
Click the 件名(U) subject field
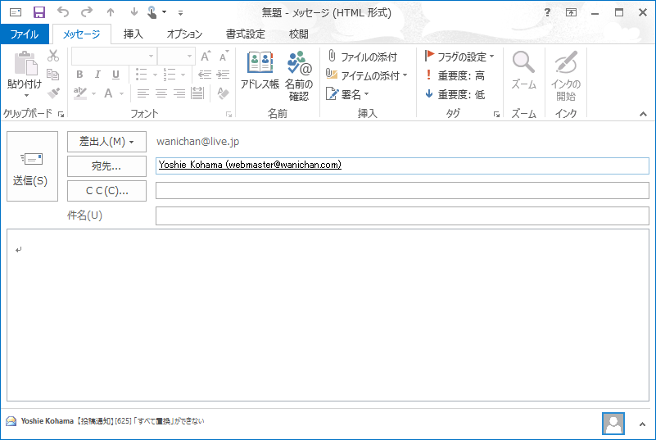402,216
